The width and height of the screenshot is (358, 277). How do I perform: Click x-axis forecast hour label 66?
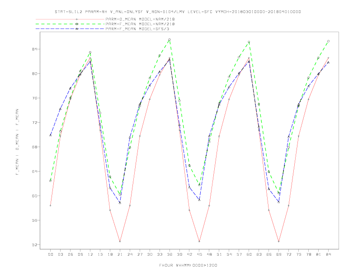pyautogui.click(x=269, y=254)
